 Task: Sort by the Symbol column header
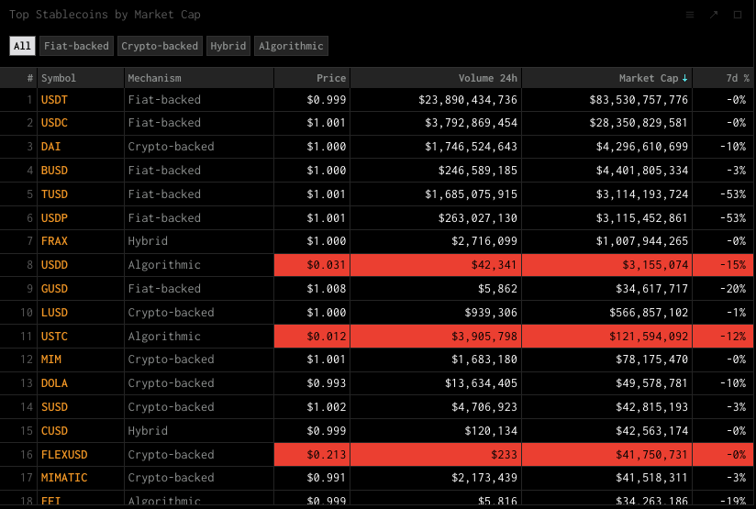pos(59,79)
